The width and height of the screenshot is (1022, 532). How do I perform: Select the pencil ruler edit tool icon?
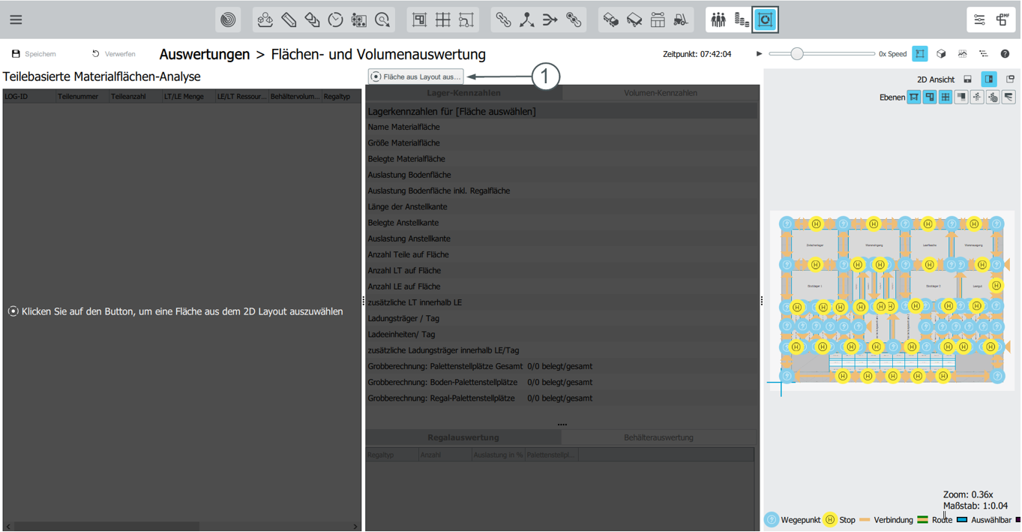pos(289,20)
